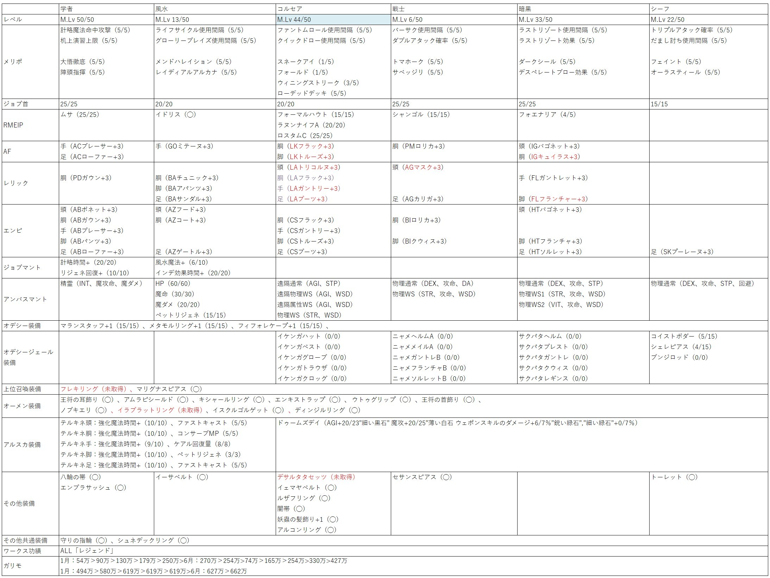
Task: Select the コイストボダー（5/15）entry
Action: click(684, 337)
